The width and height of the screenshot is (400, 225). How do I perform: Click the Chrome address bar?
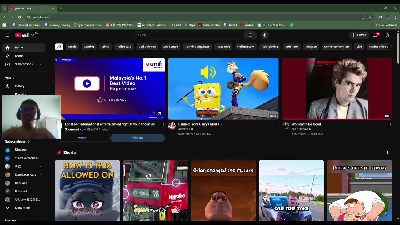[x=194, y=17]
